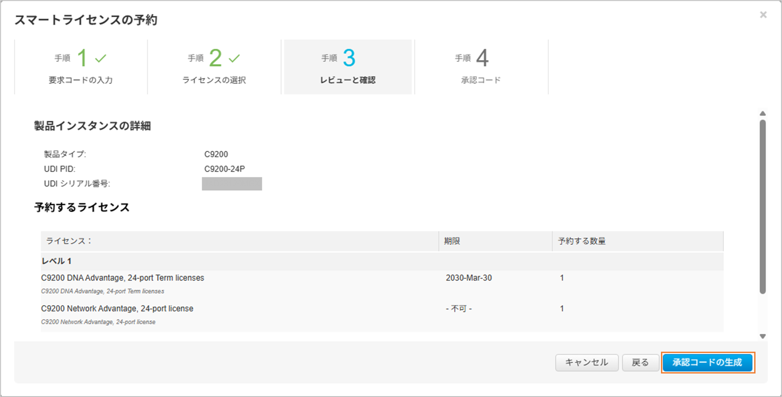Close the スマートライセンスの予約 dialog
The height and width of the screenshot is (397, 782).
pyautogui.click(x=763, y=15)
